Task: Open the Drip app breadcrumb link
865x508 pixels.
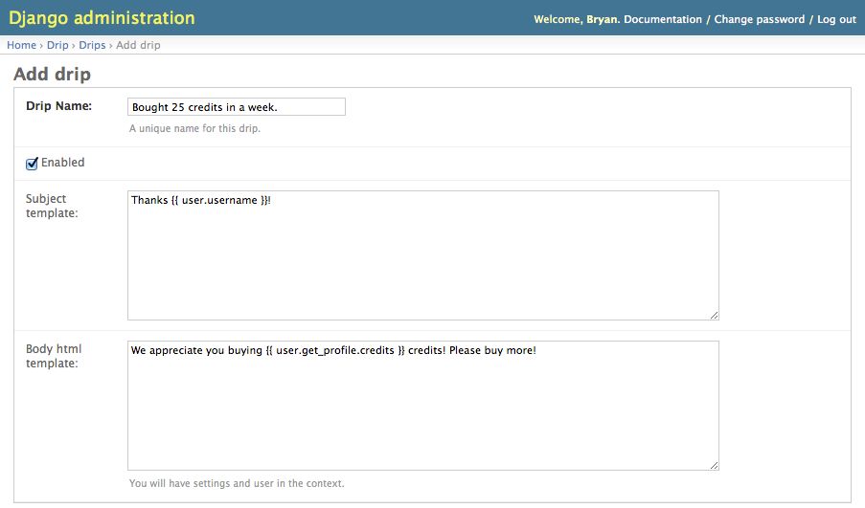Action: pyautogui.click(x=57, y=45)
